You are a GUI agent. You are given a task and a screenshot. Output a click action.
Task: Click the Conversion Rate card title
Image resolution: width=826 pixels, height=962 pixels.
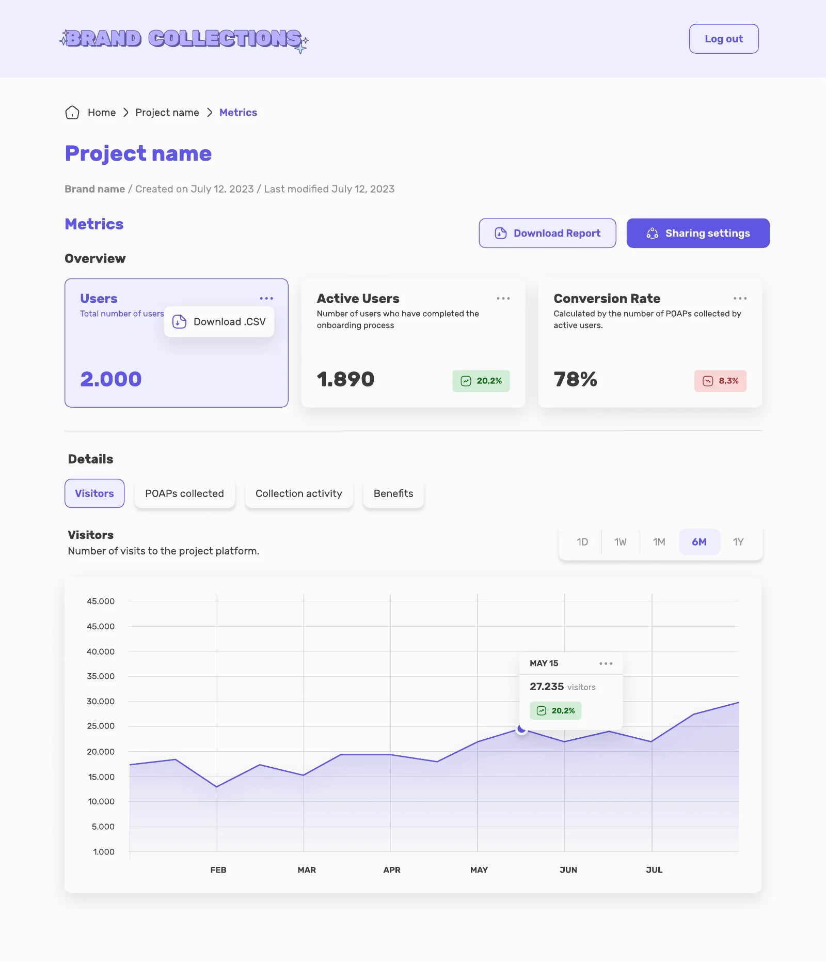(607, 299)
